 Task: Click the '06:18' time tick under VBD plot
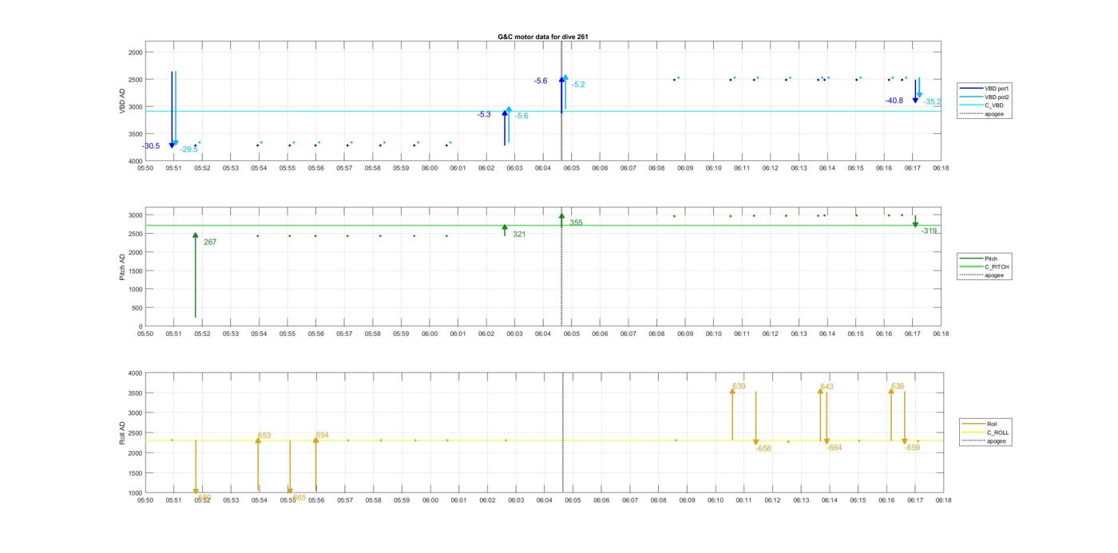tap(941, 168)
